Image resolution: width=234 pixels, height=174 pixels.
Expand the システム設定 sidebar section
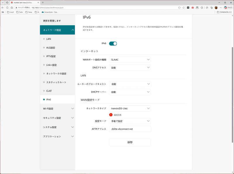(x=57, y=127)
